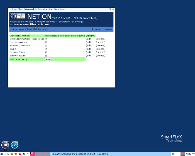195x156 pixels.
Task: Open the Maintenance menu item
Action: [40, 29]
